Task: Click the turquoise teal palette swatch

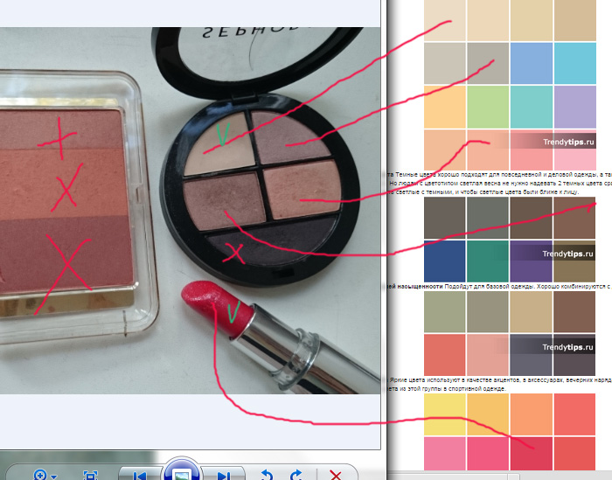Action: pyautogui.click(x=489, y=261)
